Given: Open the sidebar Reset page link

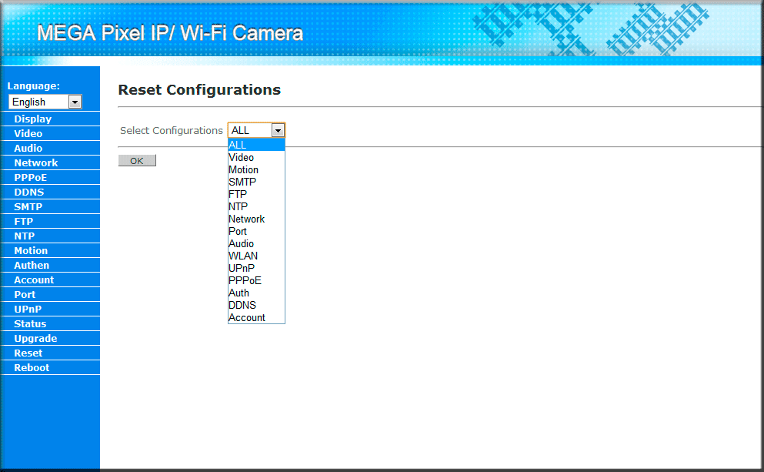Looking at the screenshot, I should coord(28,353).
